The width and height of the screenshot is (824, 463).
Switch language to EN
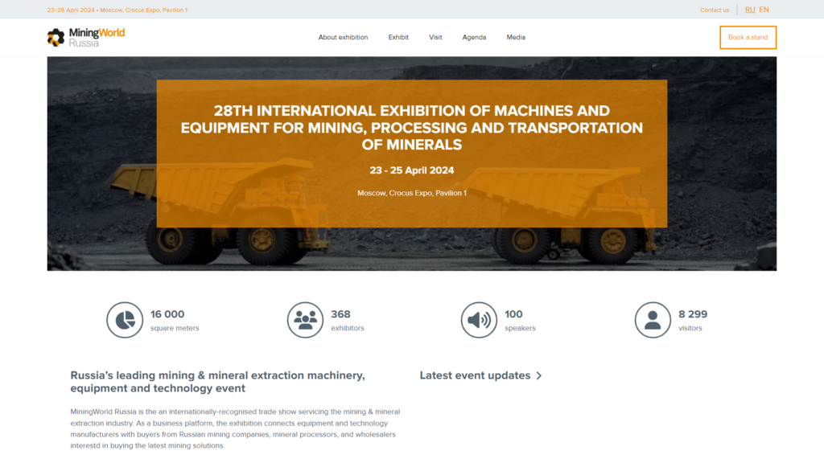(764, 10)
